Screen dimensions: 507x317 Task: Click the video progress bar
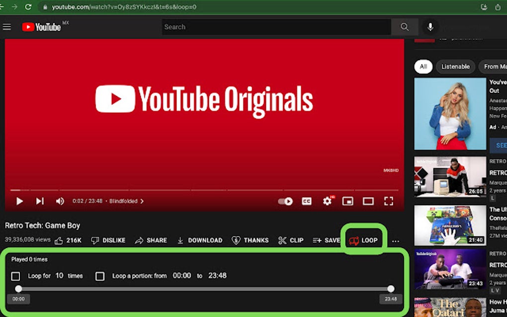pyautogui.click(x=204, y=190)
